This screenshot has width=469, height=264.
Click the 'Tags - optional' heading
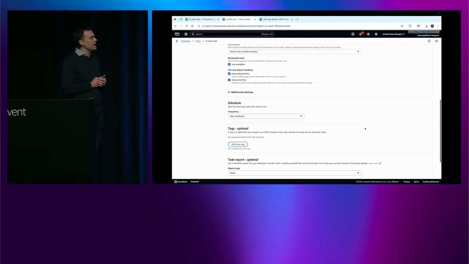pyautogui.click(x=238, y=128)
